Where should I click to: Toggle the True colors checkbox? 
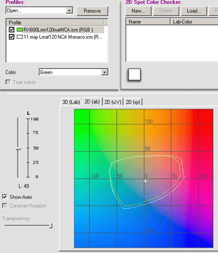(8, 82)
